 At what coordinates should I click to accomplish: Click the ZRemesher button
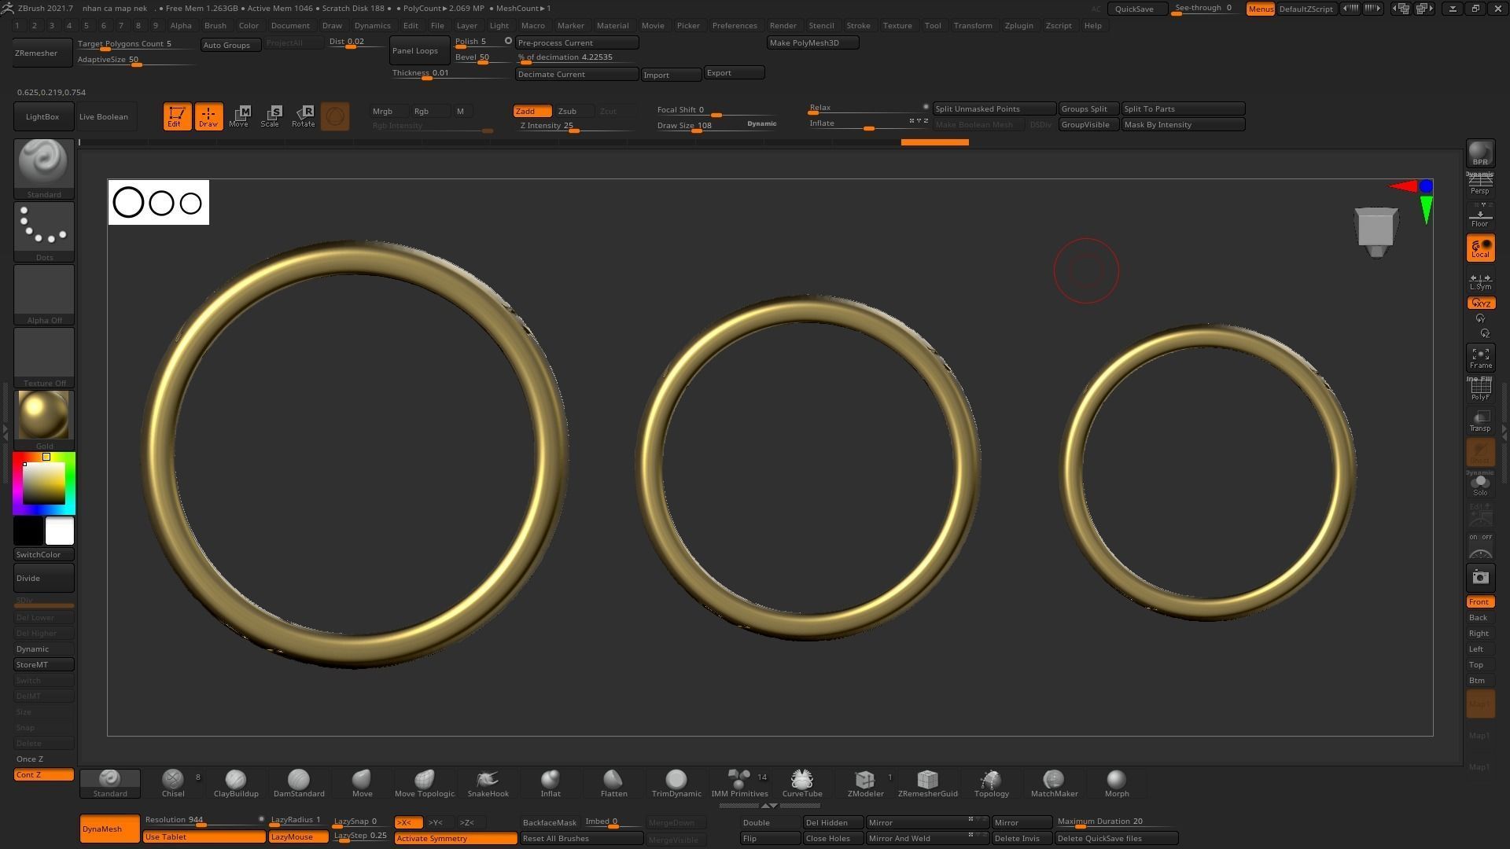click(44, 53)
